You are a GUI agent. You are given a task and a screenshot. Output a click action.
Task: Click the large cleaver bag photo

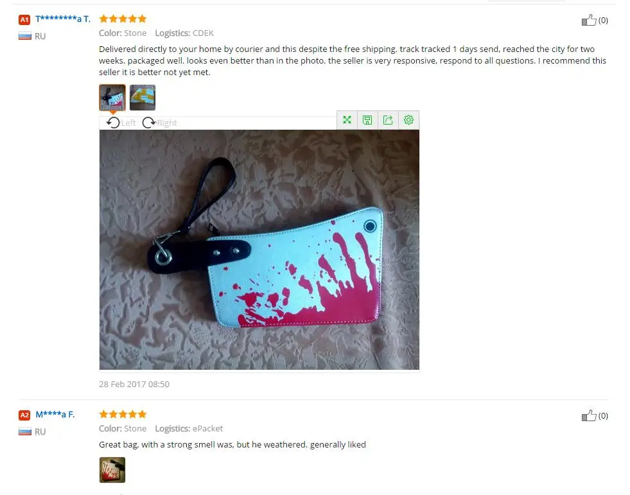coord(259,250)
